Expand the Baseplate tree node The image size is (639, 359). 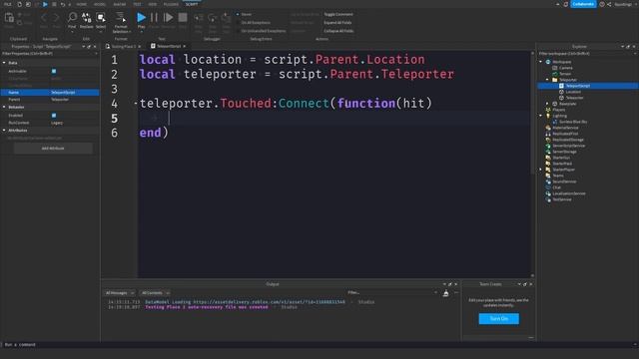tap(548, 104)
